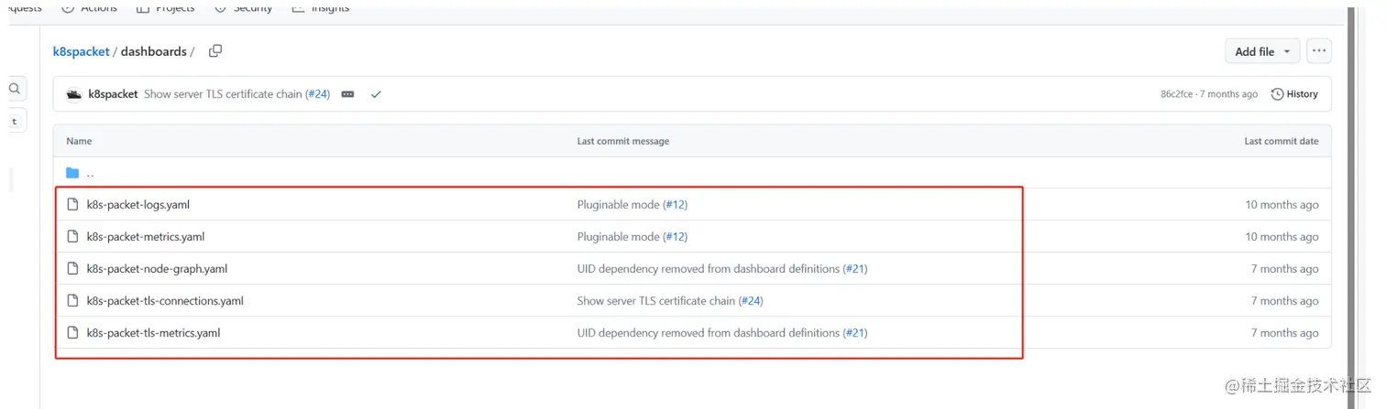Expand the commit message ellipsis
The width and height of the screenshot is (1386, 409).
tap(347, 94)
